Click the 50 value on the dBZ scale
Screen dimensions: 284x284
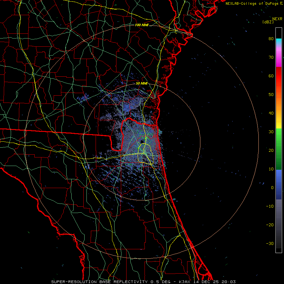pyautogui.click(x=271, y=95)
